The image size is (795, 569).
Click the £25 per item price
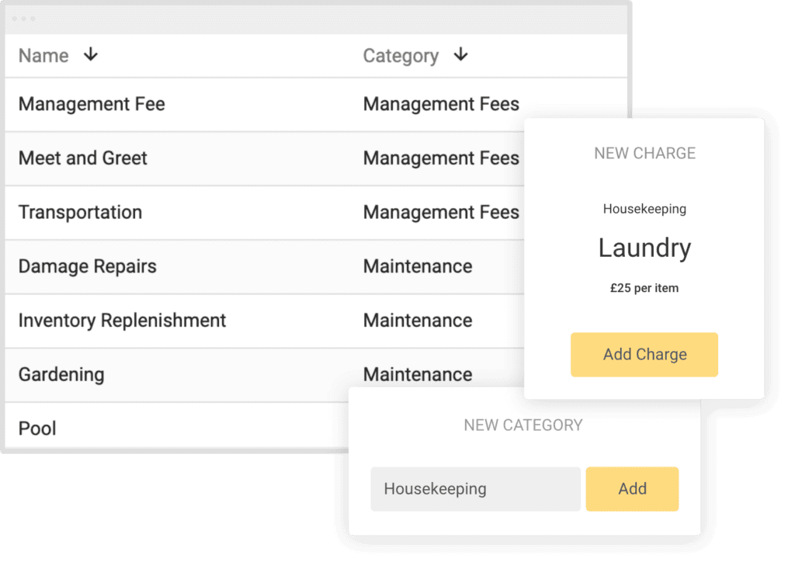[x=644, y=288]
